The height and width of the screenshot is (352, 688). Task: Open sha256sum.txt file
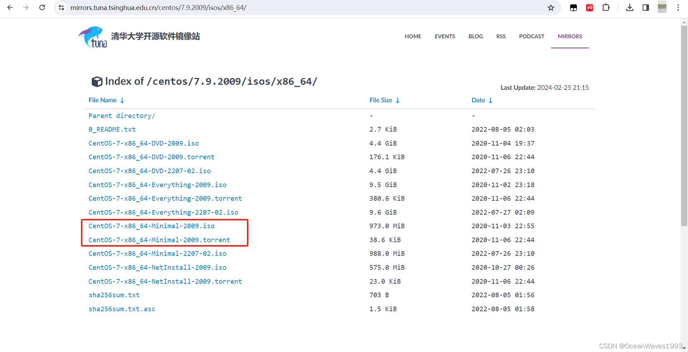114,295
